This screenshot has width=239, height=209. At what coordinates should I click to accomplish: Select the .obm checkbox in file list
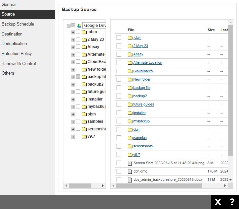coord(119,37)
